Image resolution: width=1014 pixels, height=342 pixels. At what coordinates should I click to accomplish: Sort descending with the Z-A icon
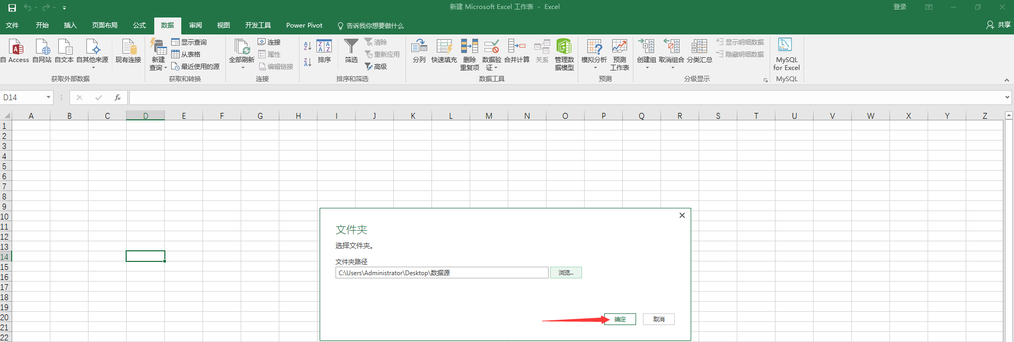tap(307, 62)
